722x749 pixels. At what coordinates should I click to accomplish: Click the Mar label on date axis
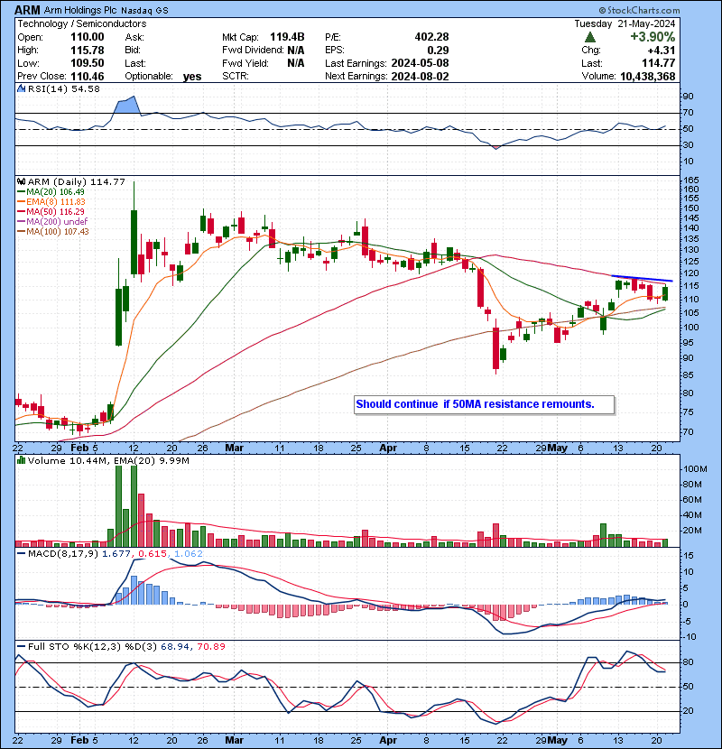tap(234, 447)
